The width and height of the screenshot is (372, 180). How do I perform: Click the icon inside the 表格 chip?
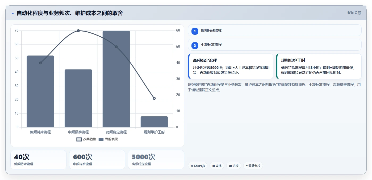(x=214, y=166)
